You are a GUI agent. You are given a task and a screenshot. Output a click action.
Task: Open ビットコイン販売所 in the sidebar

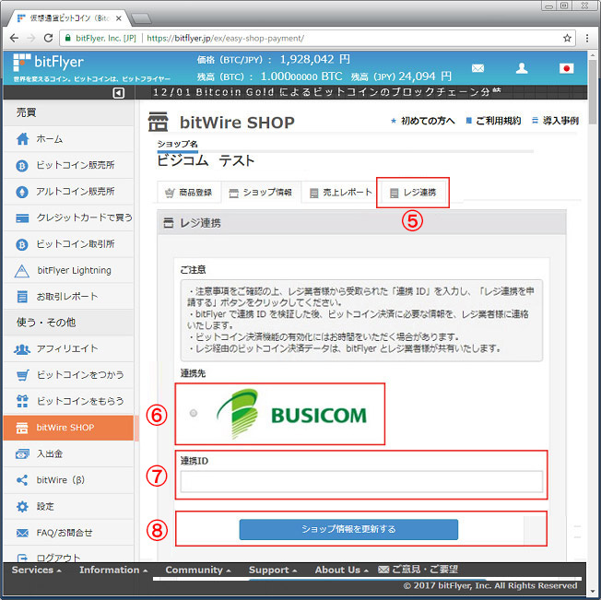click(x=68, y=165)
